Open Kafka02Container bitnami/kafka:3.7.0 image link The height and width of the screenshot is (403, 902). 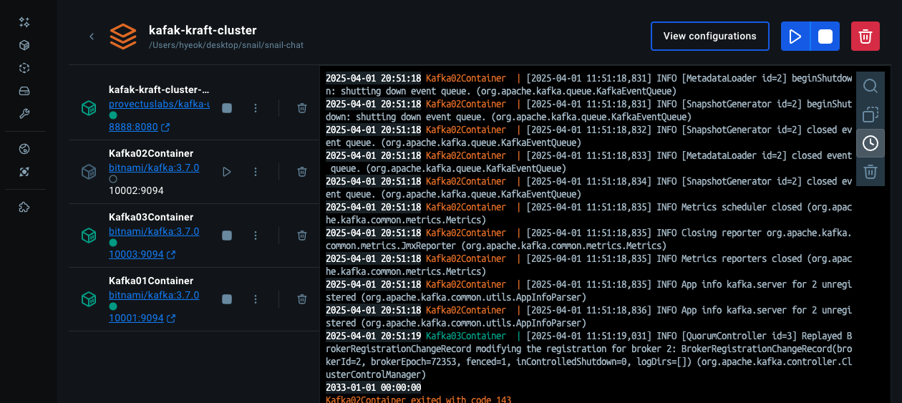(x=154, y=167)
